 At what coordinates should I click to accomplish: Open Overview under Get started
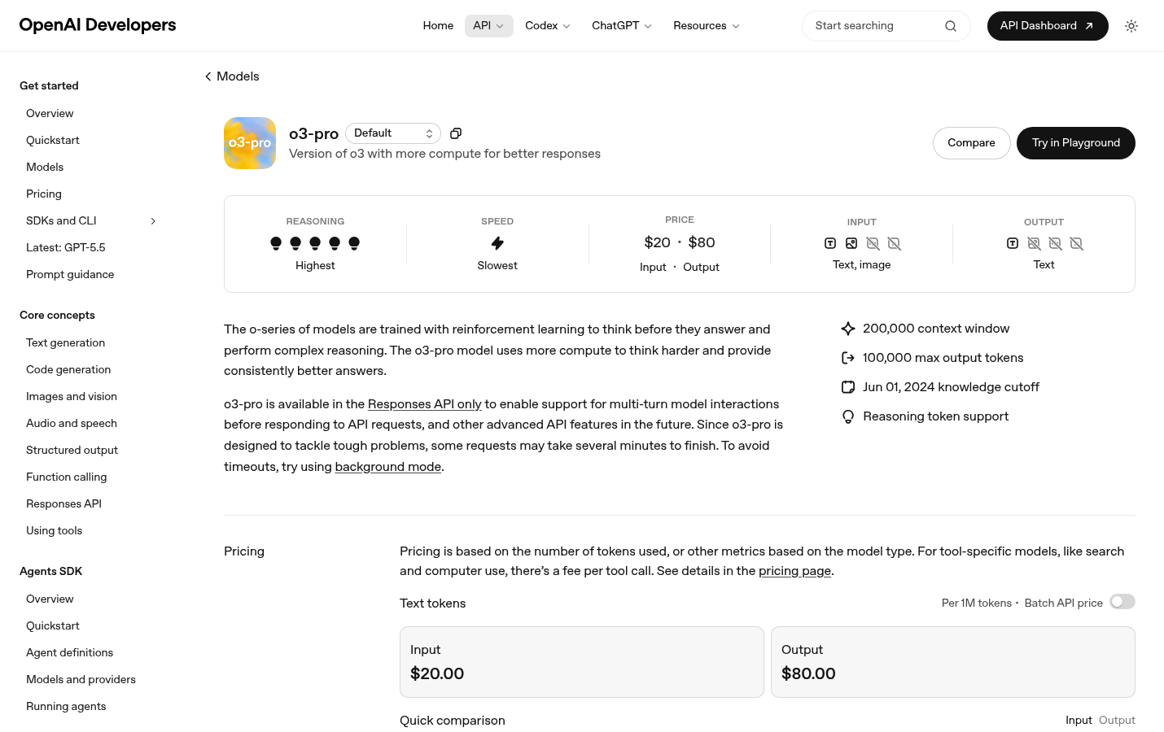point(50,113)
